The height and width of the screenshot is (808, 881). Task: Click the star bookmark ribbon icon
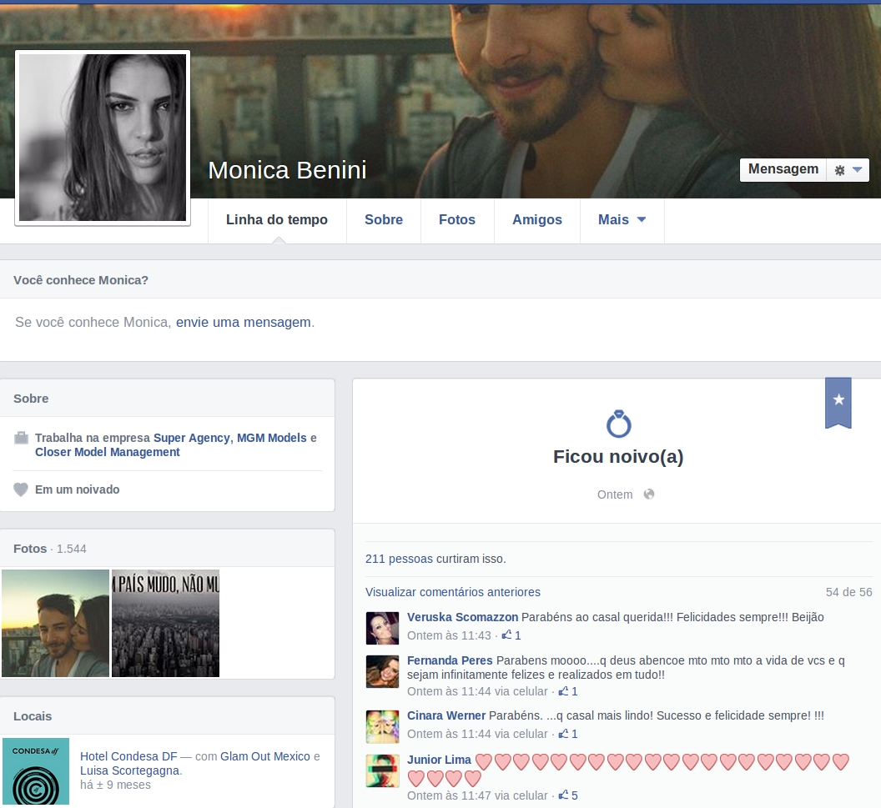tap(838, 400)
